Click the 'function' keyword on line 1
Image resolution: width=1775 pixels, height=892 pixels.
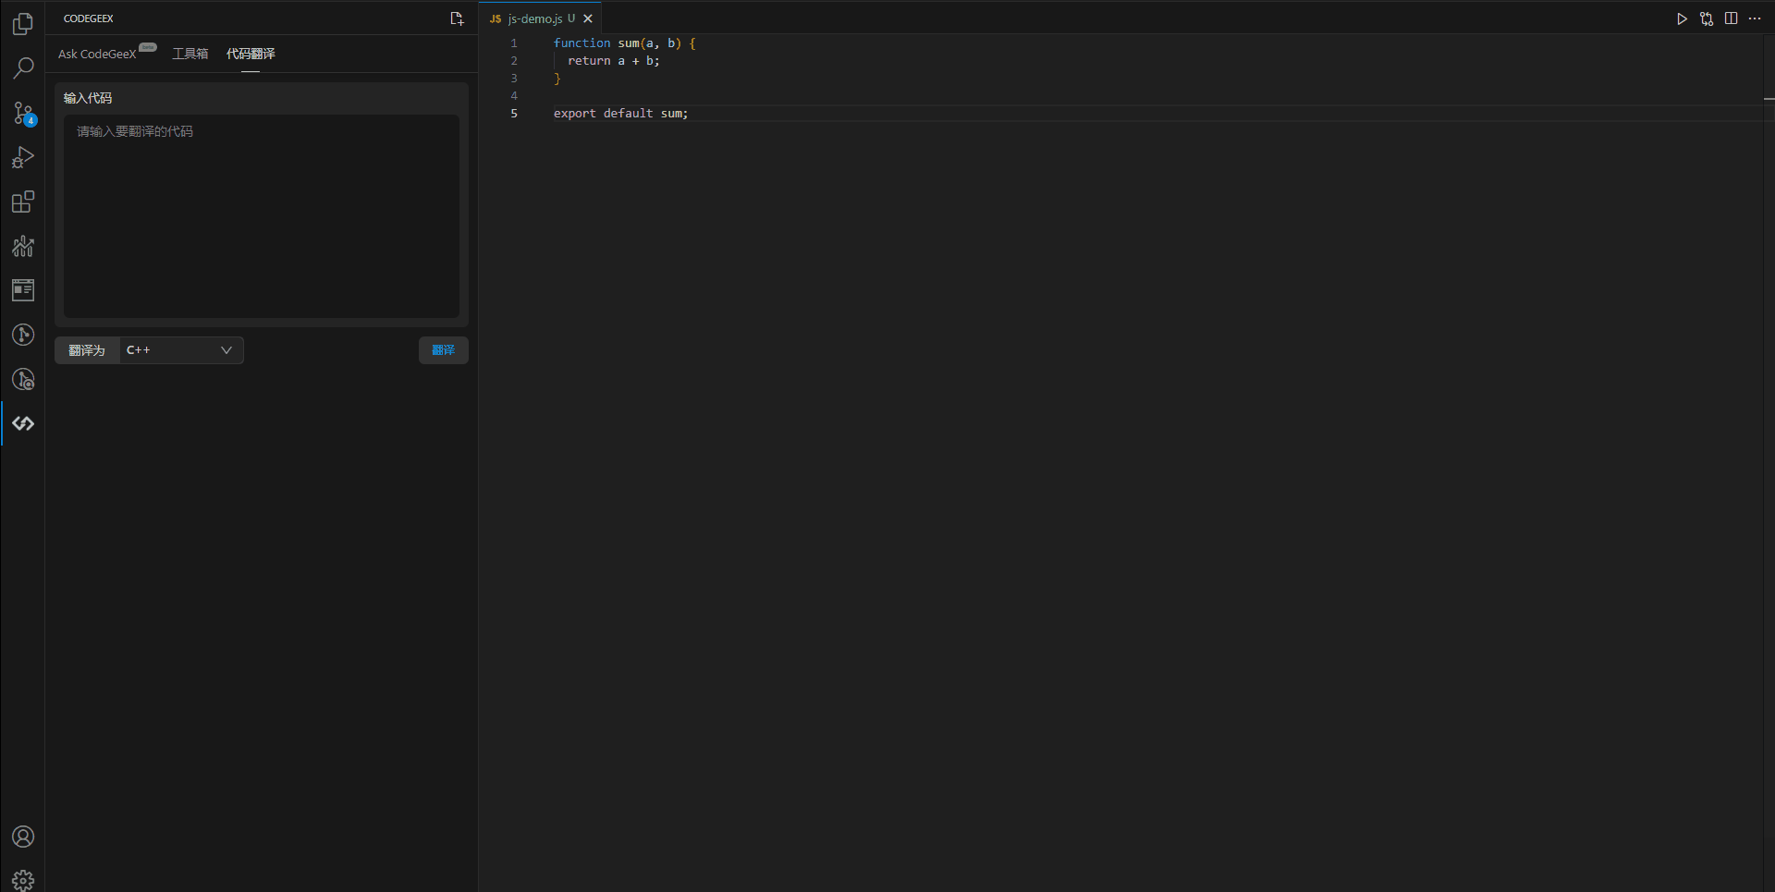(582, 43)
